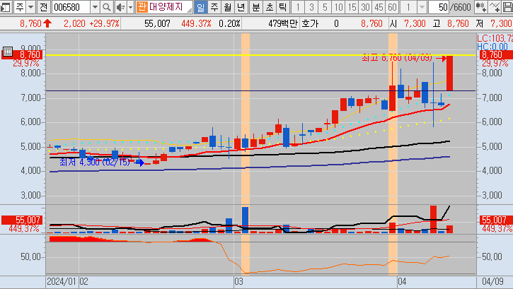513x289 pixels.
Task: Click the blue HC:0.00 label
Action: click(x=492, y=47)
